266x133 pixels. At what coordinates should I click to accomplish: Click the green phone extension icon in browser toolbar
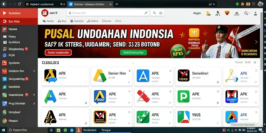click(237, 4)
